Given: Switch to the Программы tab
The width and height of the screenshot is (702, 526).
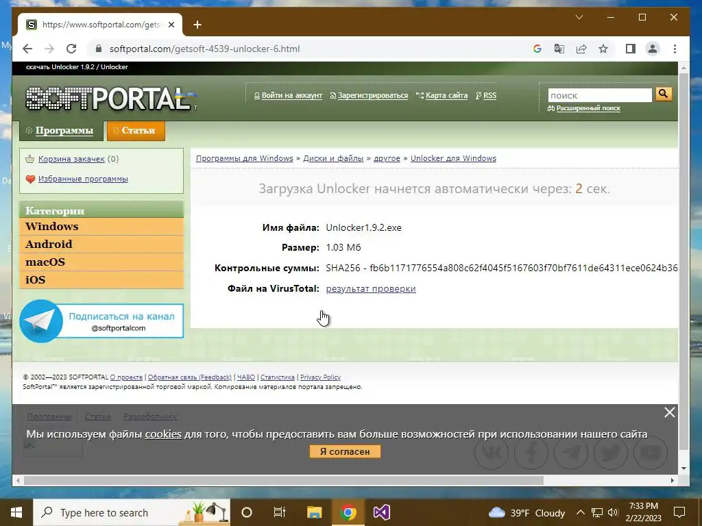Looking at the screenshot, I should click(61, 131).
